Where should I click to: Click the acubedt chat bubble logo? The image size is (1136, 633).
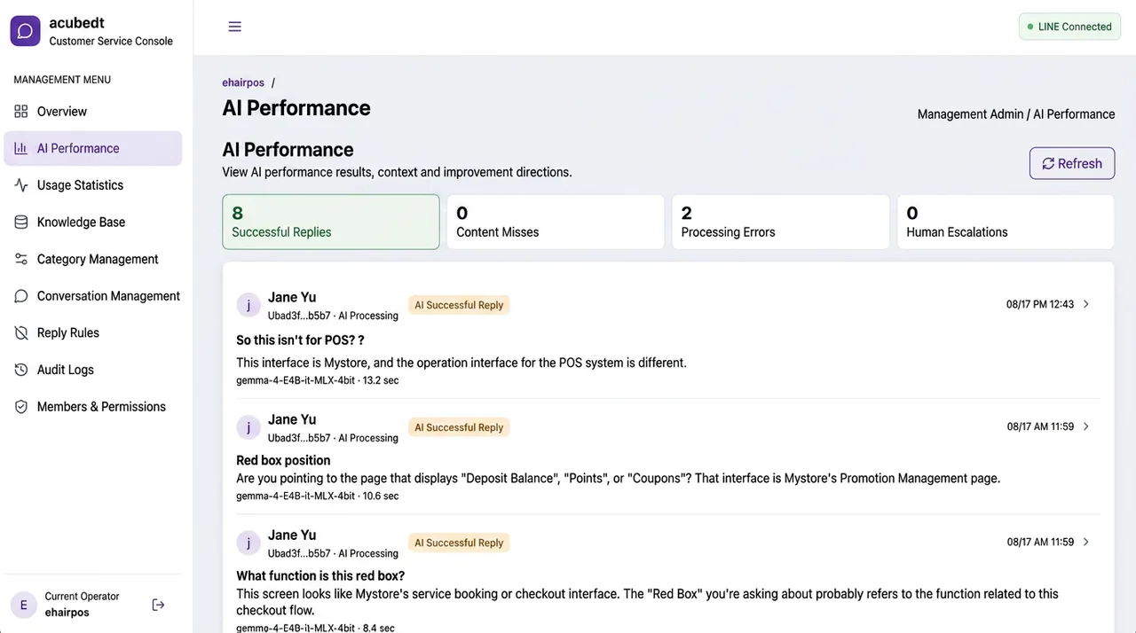[25, 31]
